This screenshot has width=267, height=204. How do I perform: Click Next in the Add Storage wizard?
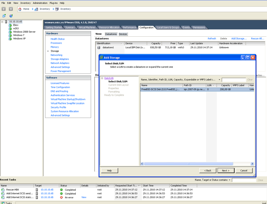click(226, 171)
